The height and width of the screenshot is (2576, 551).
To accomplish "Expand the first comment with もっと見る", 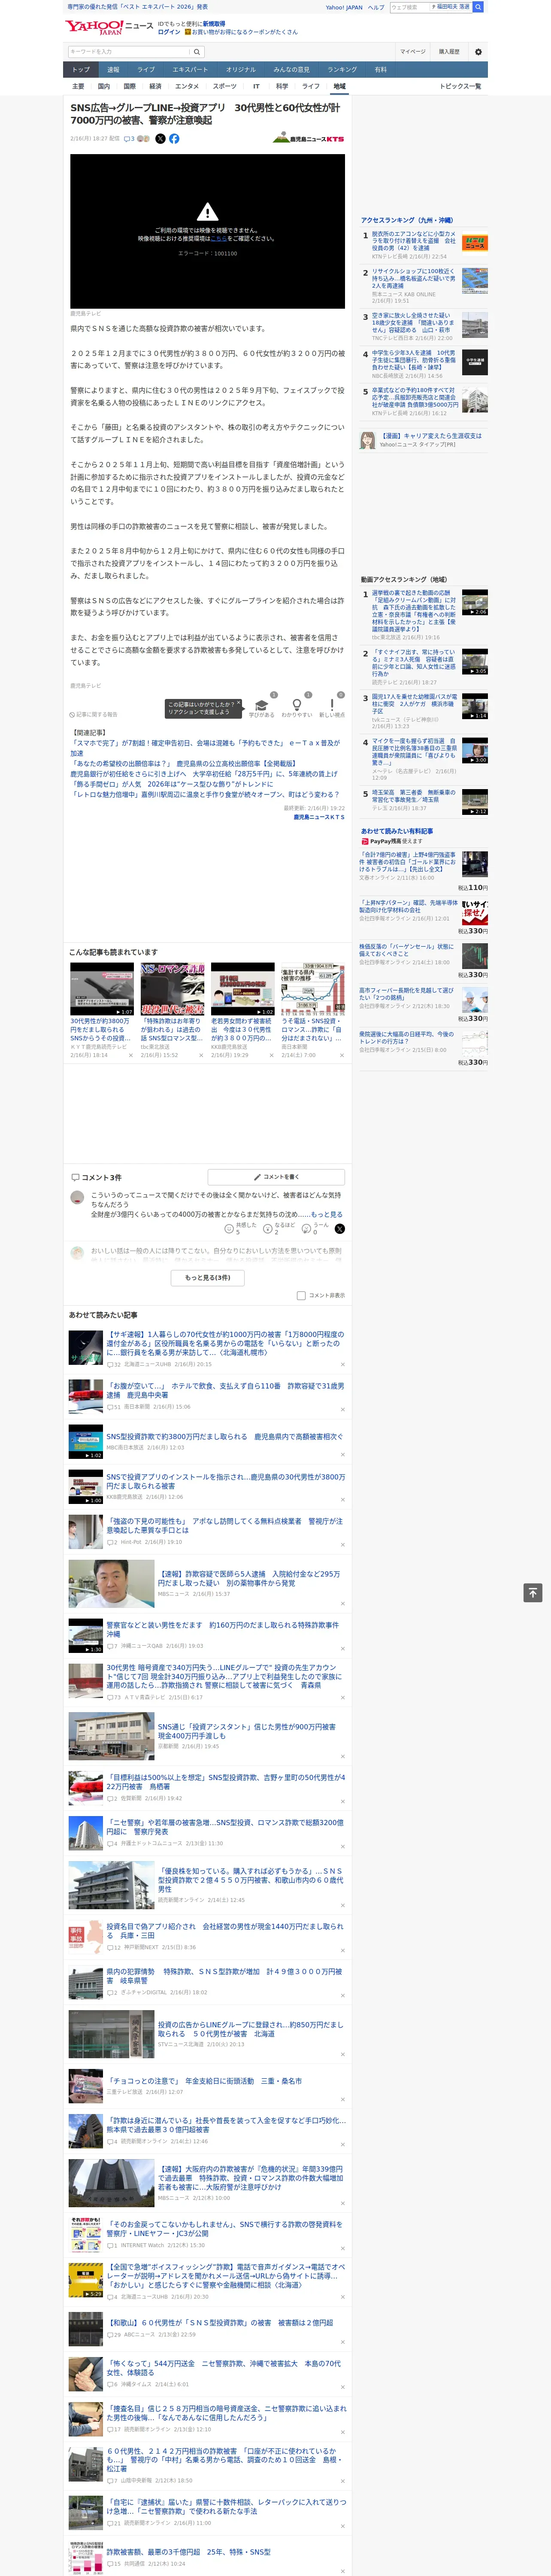I will [326, 1214].
